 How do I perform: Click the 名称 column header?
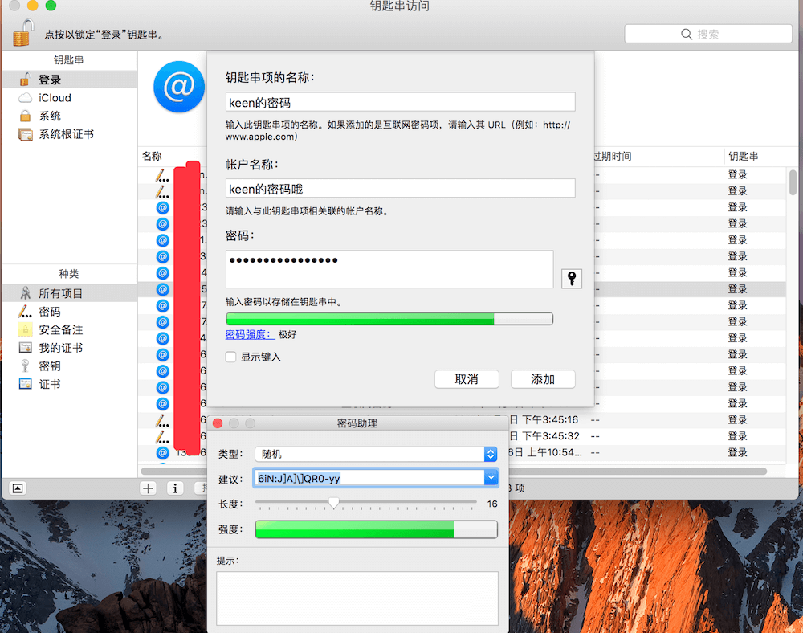pos(153,157)
